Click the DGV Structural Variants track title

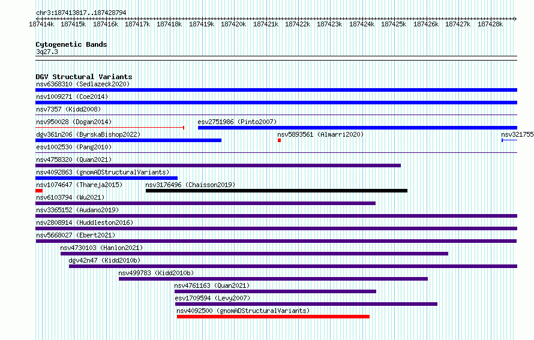point(84,77)
